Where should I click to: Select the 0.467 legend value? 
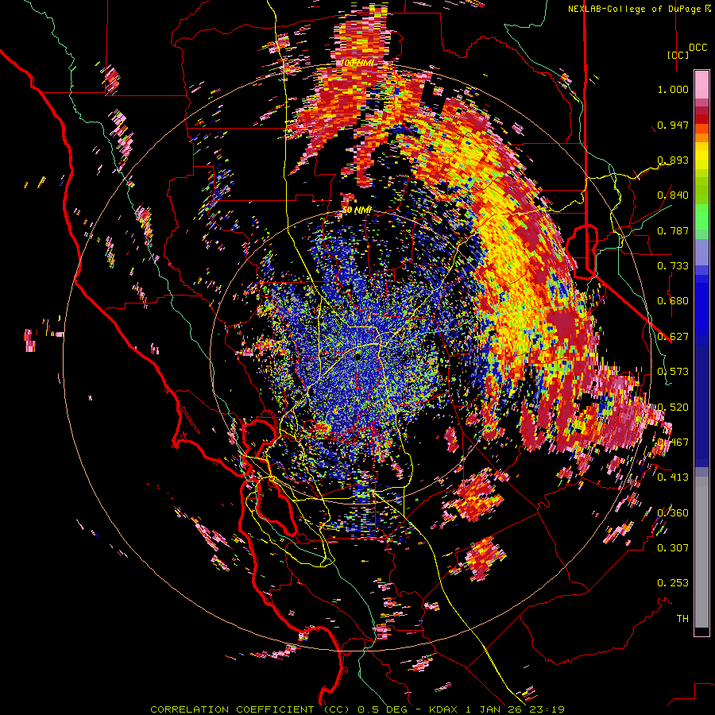point(673,443)
